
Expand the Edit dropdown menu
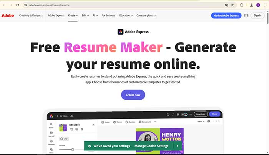85,15
